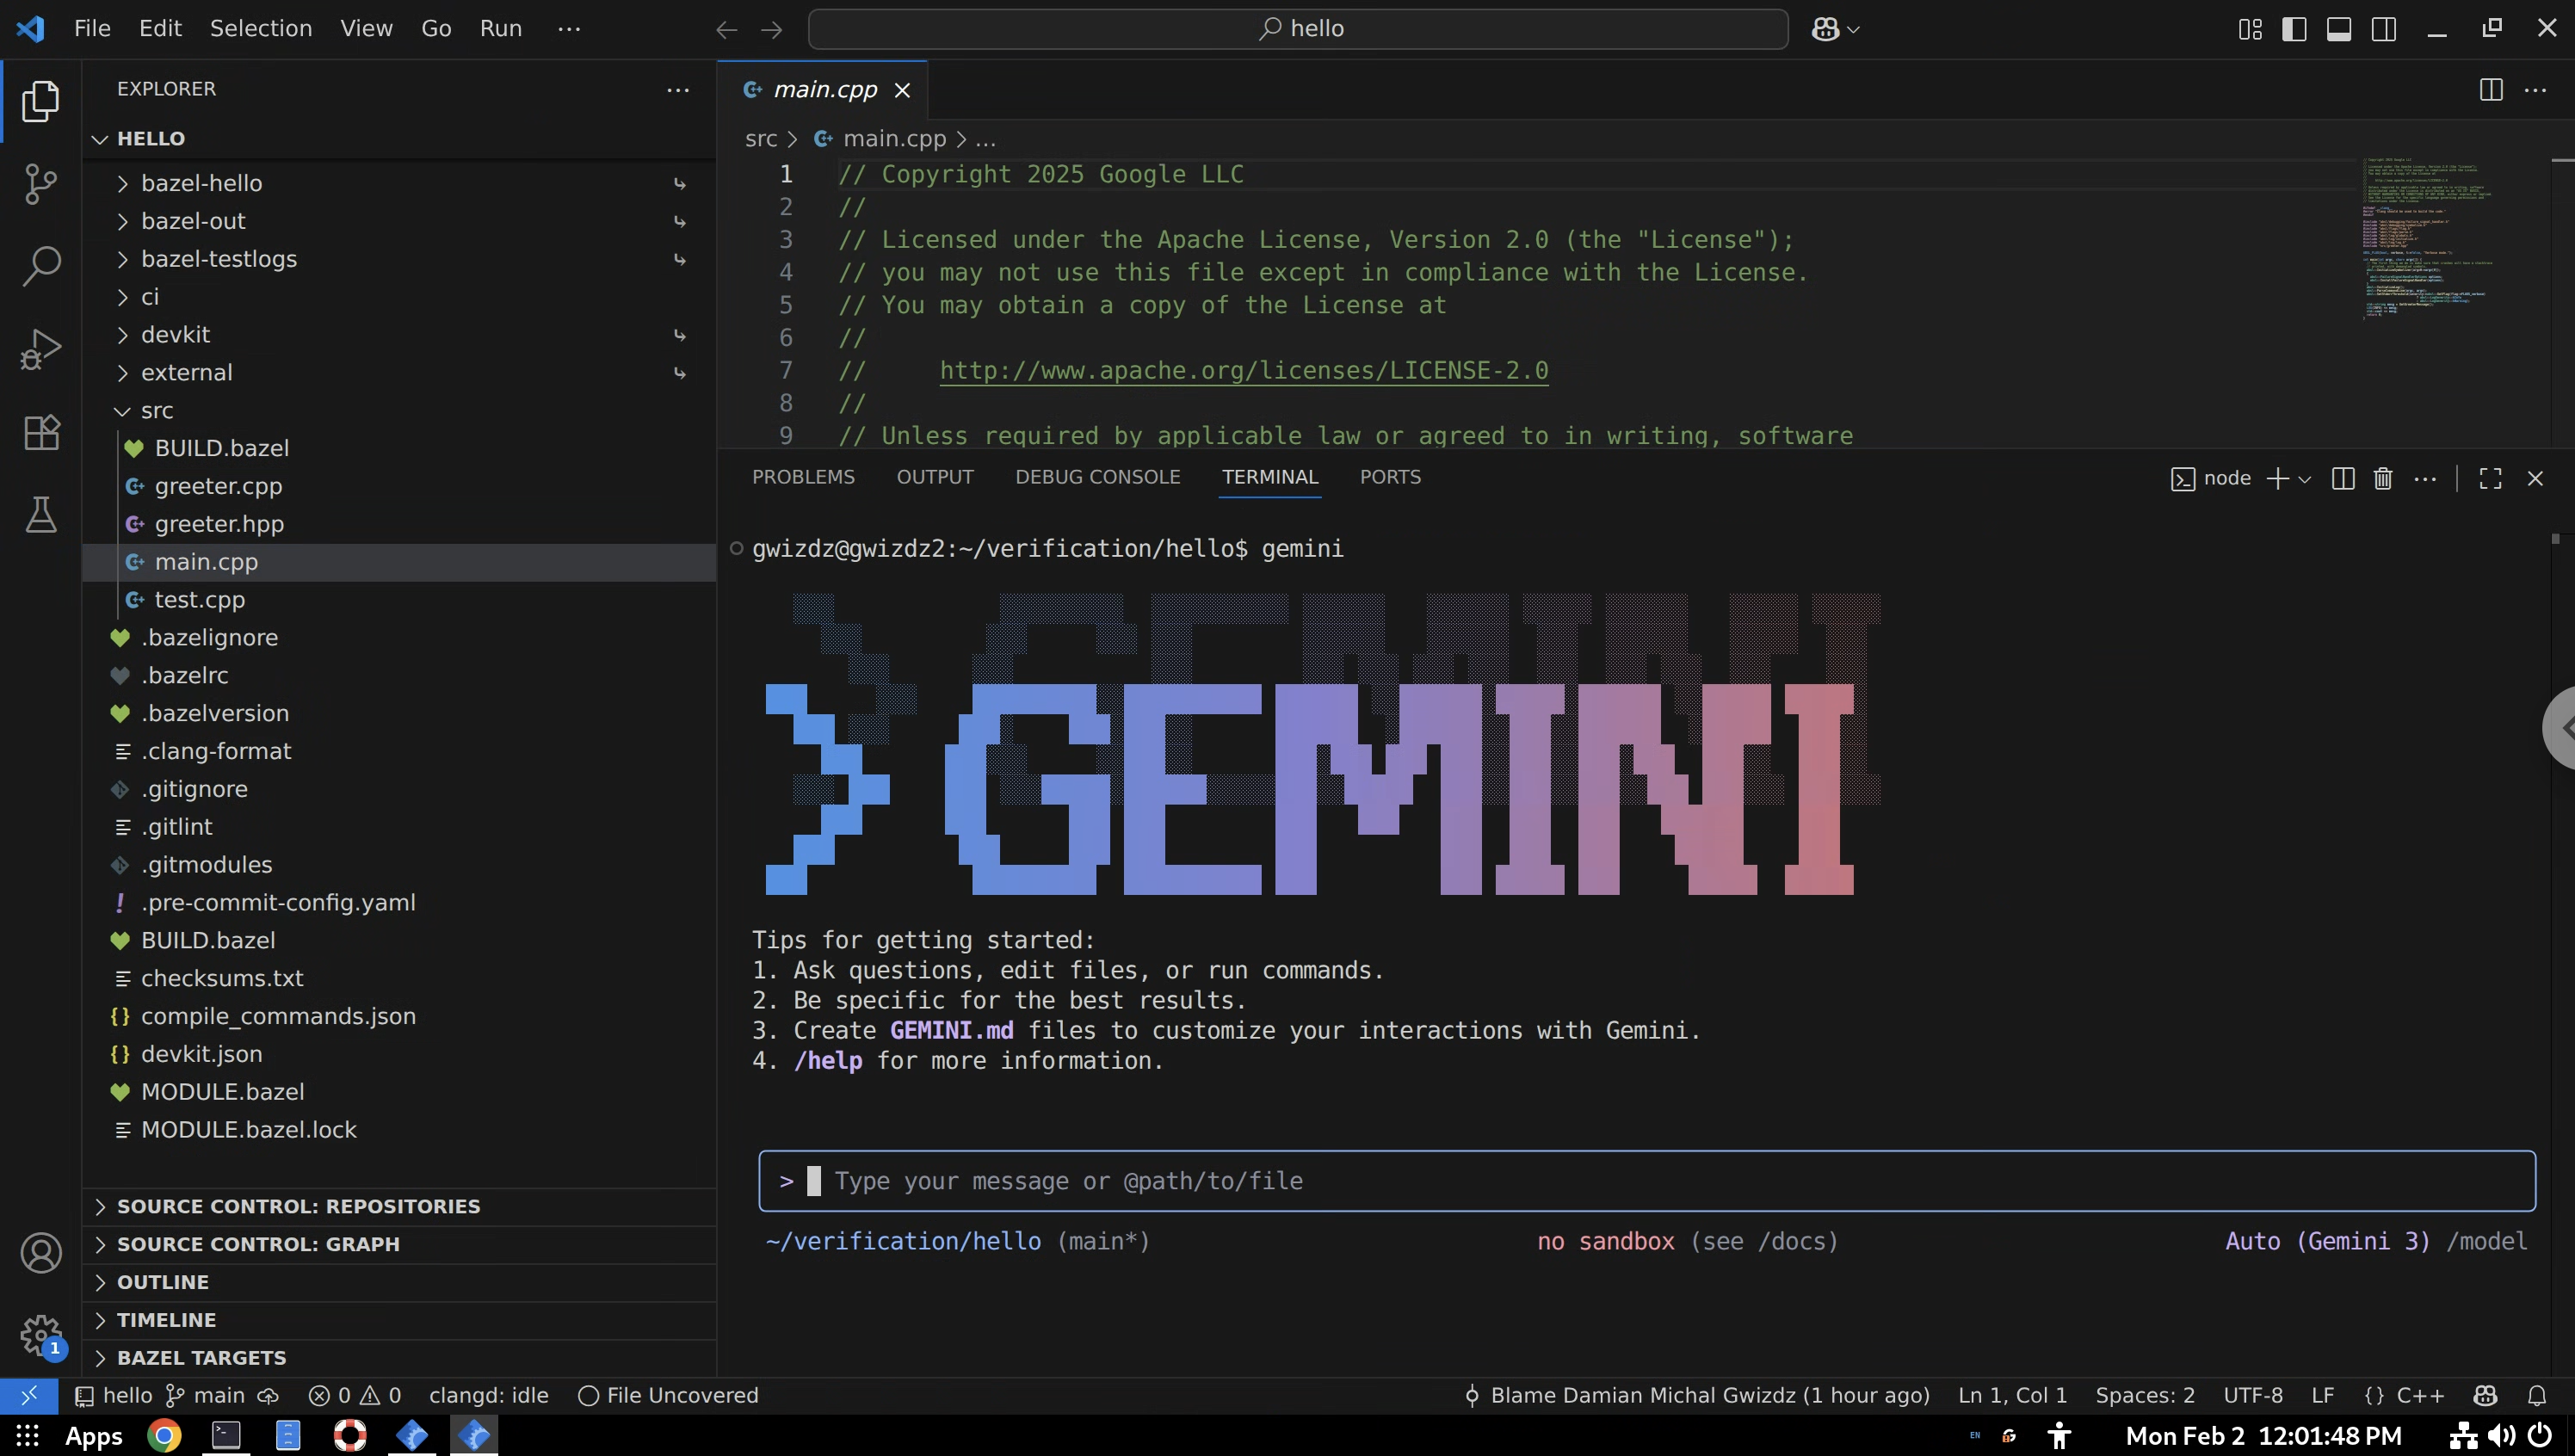
Task: Open the Run and Debug view
Action: pos(41,349)
